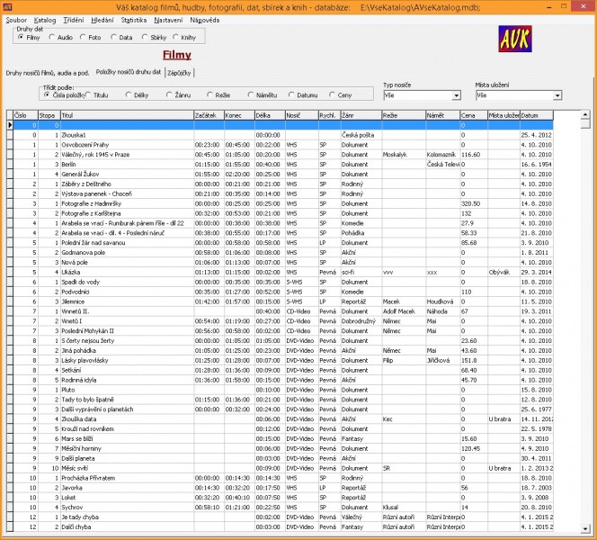
Task: Click the Stopa column header
Action: click(49, 115)
